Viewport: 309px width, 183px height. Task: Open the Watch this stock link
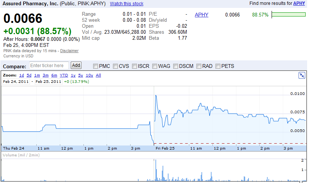126,4
